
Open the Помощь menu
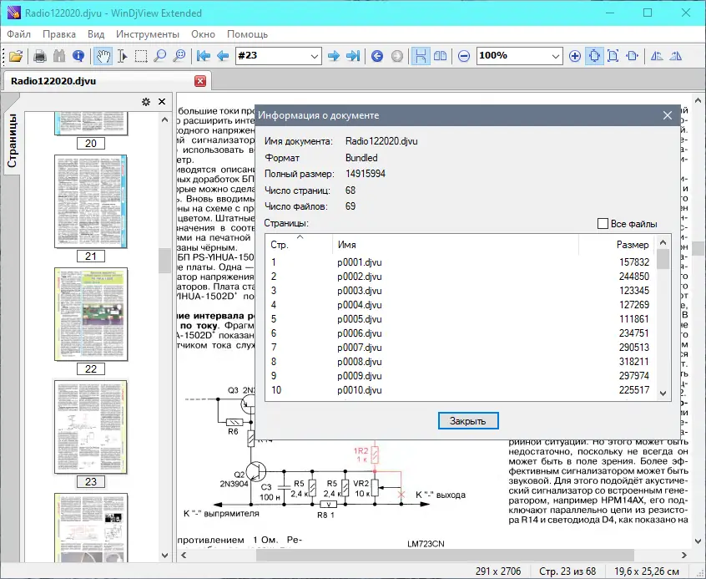(x=247, y=34)
